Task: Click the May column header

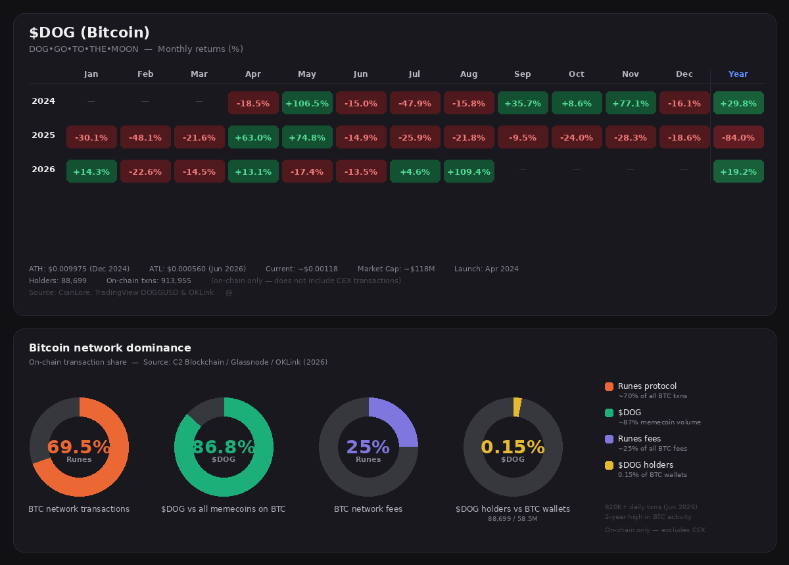Action: (x=307, y=74)
